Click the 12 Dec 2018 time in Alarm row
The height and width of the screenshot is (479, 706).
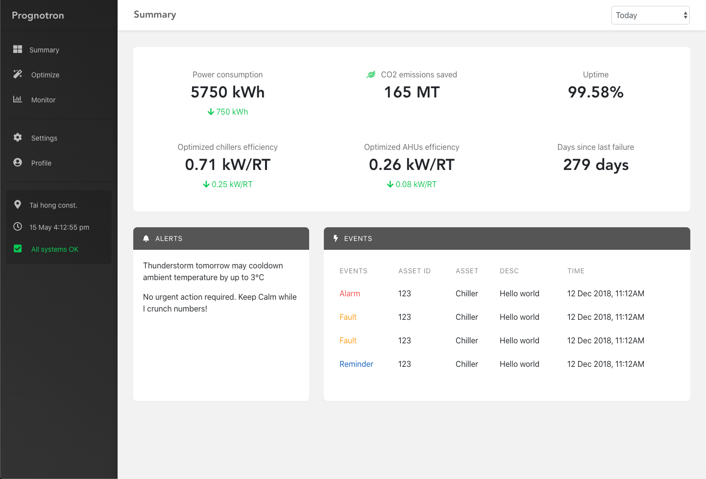[606, 293]
